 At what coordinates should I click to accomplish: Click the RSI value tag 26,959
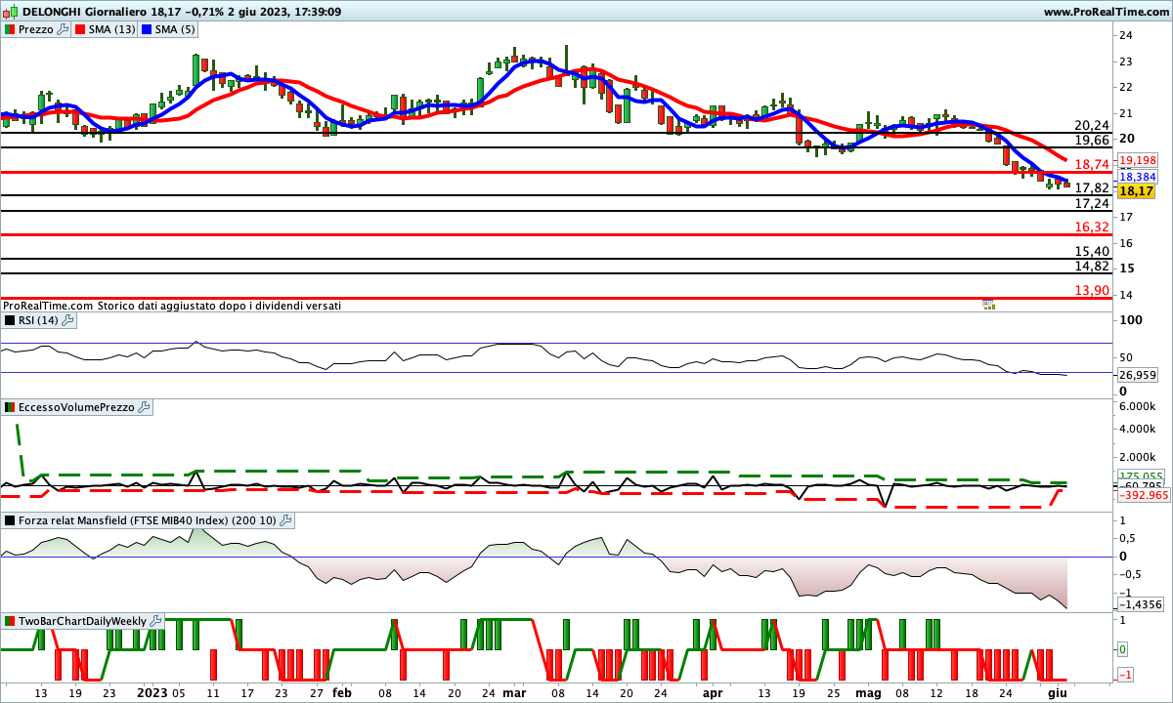(1138, 375)
